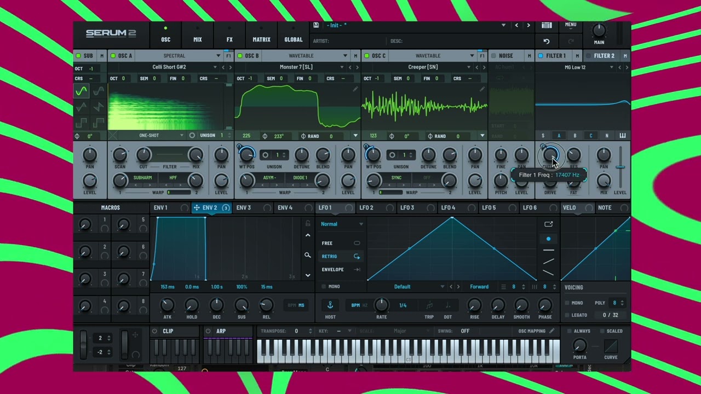Screen dimensions: 701x394
Task: Open OSC A unison settings gear icon
Action: (192, 136)
